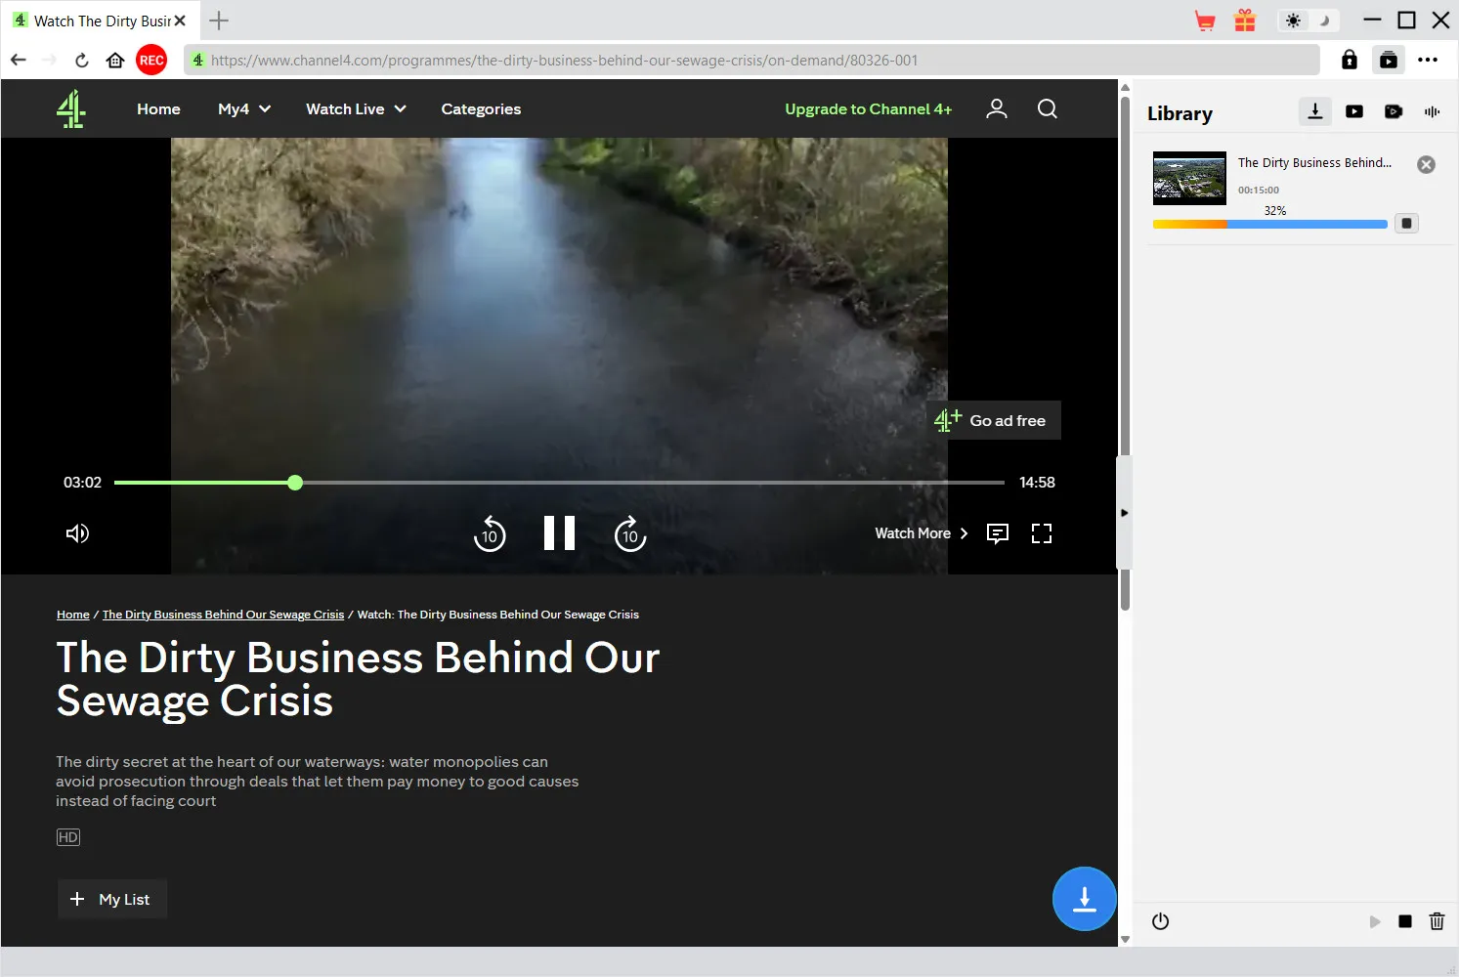The image size is (1459, 977).
Task: Open Home in Channel 4 navigation
Action: [158, 108]
